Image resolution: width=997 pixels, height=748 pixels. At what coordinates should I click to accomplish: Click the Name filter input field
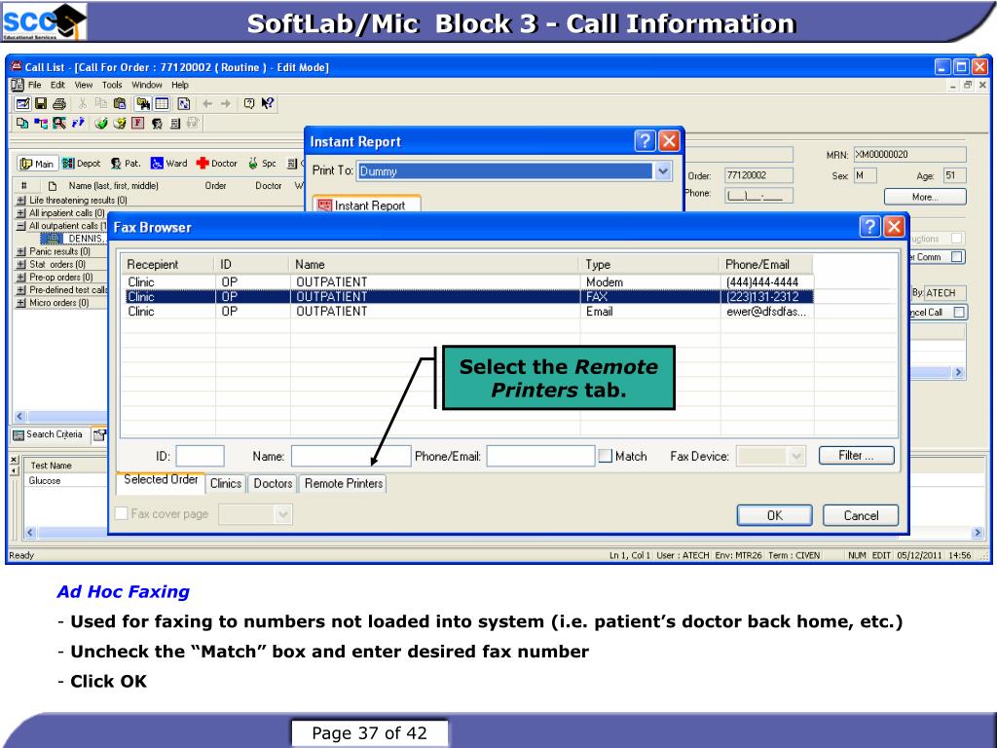(351, 456)
